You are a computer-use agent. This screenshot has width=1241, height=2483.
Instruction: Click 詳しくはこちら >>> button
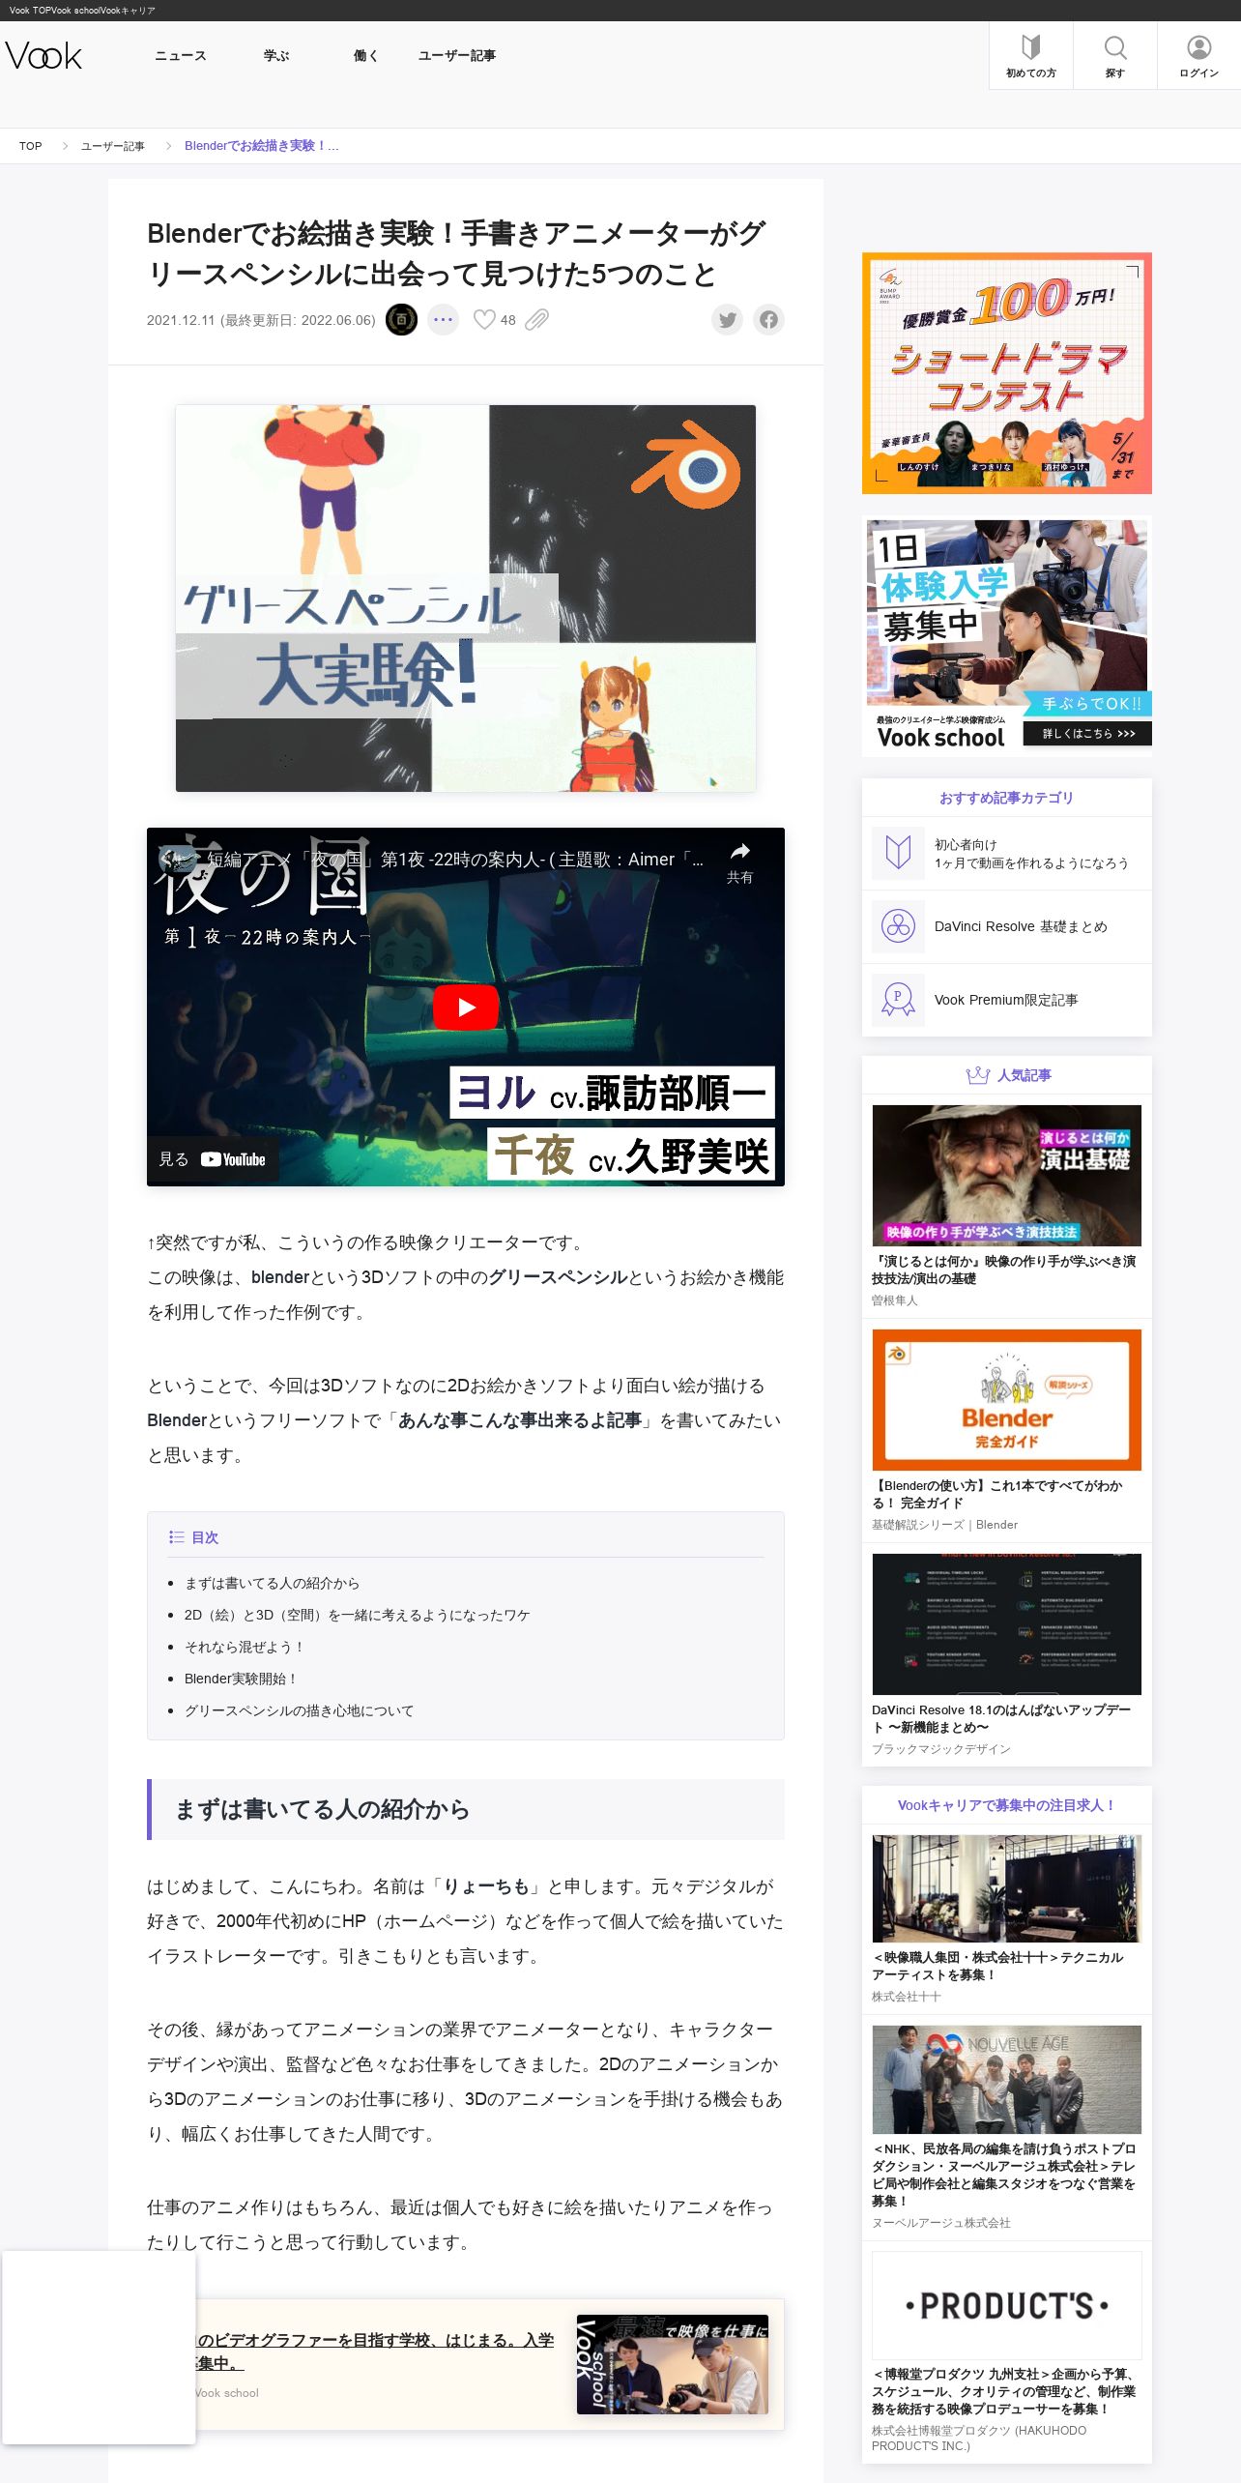pyautogui.click(x=1089, y=734)
